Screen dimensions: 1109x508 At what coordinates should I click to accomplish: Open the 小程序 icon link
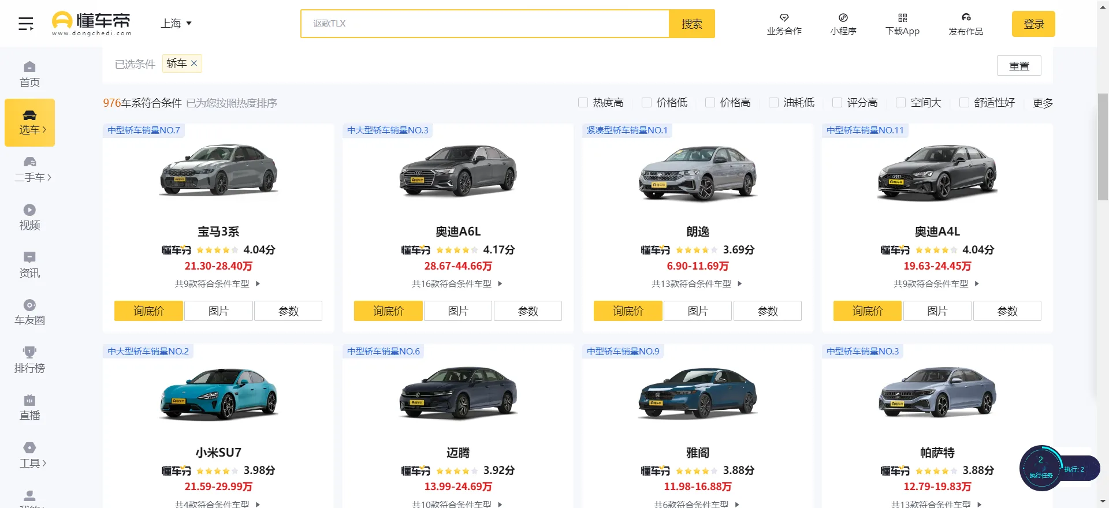pyautogui.click(x=843, y=24)
